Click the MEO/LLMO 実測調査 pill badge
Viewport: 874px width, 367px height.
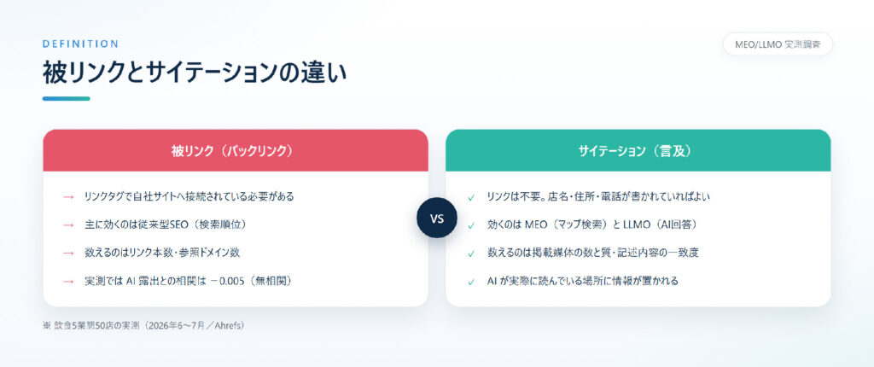[x=778, y=44]
